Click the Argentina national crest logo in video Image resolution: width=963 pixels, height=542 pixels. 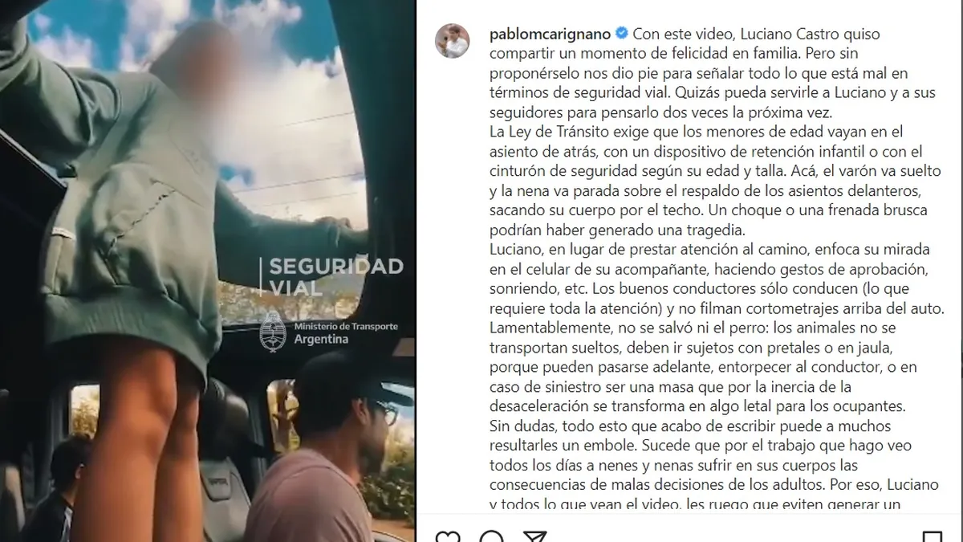tap(273, 331)
